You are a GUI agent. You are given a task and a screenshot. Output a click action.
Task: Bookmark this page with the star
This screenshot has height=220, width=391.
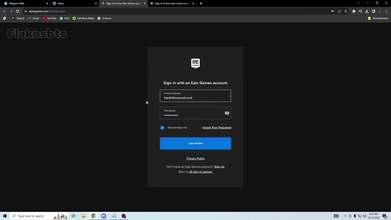(x=346, y=11)
